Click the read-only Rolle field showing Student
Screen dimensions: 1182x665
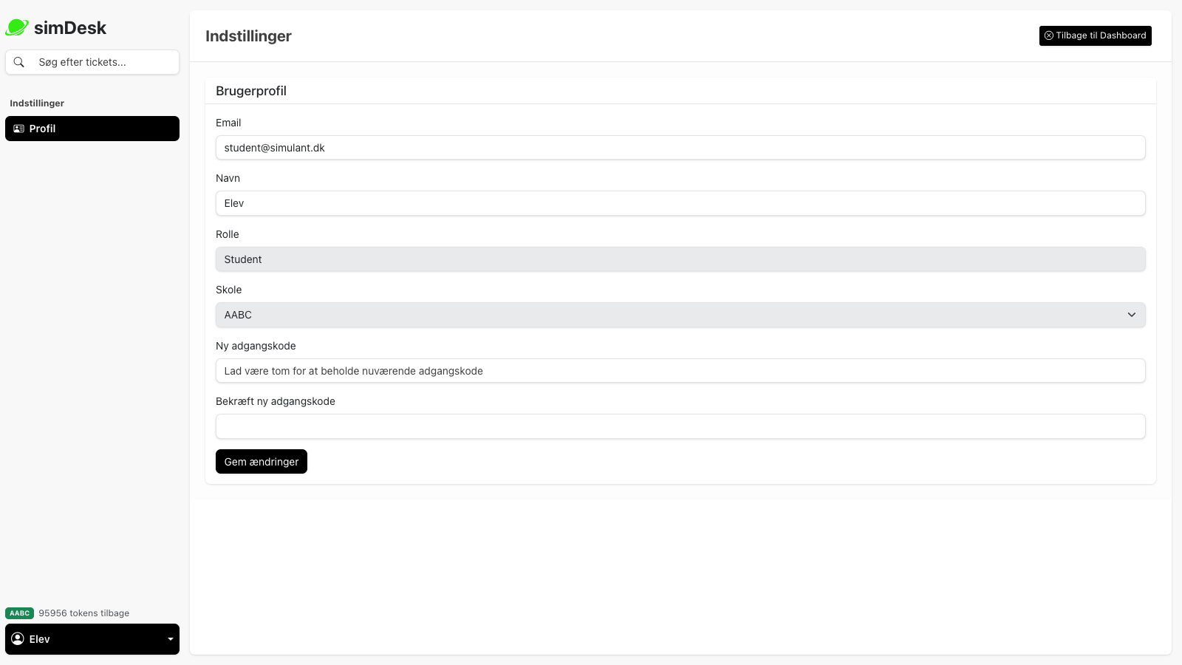(680, 259)
